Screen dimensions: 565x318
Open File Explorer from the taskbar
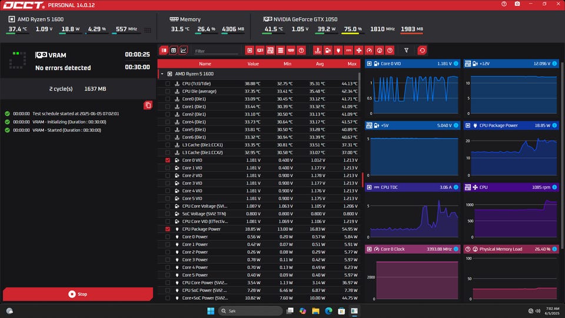tap(315, 311)
